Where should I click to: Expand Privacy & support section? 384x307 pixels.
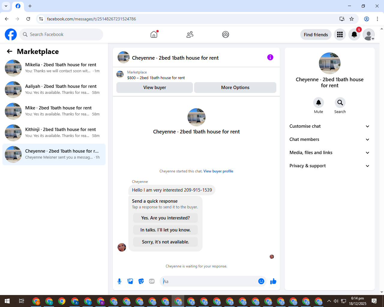330,166
